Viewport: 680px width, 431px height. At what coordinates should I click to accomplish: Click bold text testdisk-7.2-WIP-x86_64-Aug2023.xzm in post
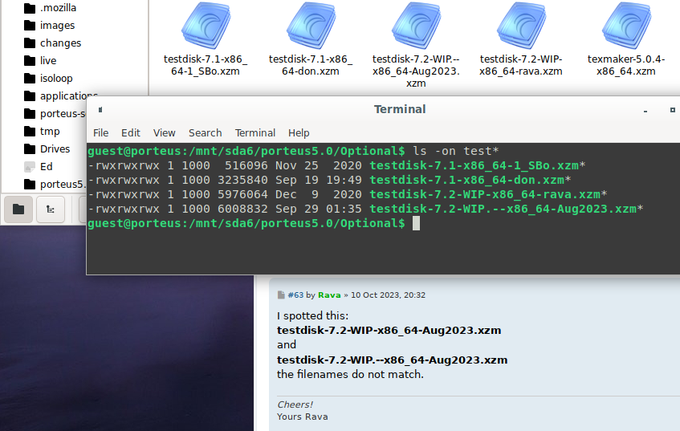pyautogui.click(x=389, y=331)
